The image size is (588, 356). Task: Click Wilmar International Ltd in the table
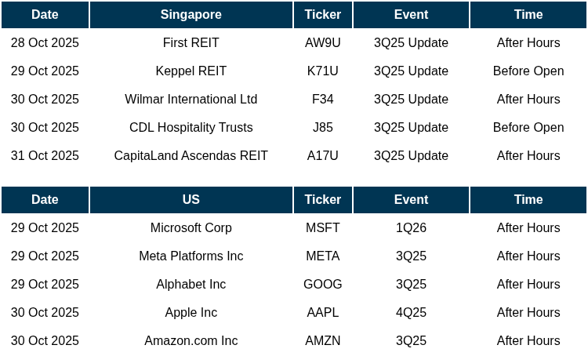point(191,100)
